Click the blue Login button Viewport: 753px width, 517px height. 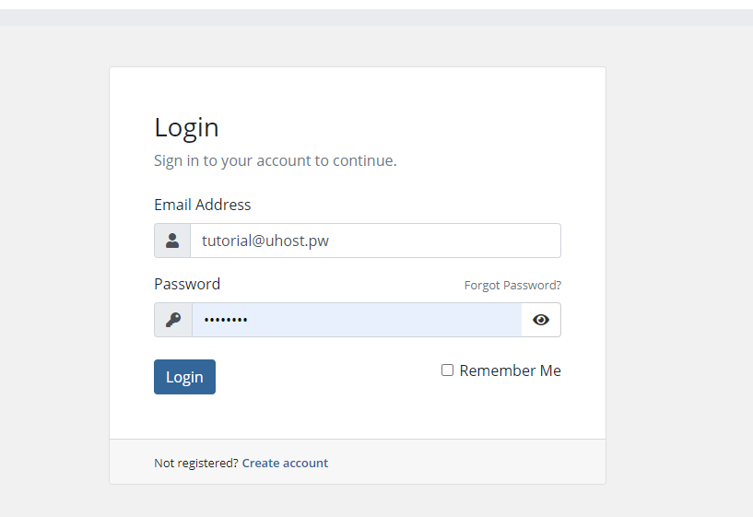click(185, 377)
